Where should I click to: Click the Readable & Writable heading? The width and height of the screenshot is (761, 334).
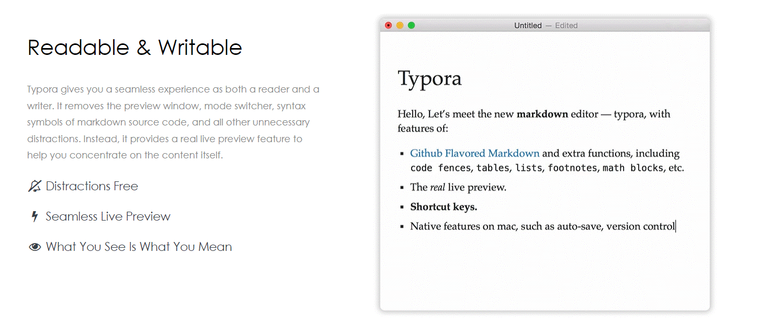pyautogui.click(x=135, y=47)
